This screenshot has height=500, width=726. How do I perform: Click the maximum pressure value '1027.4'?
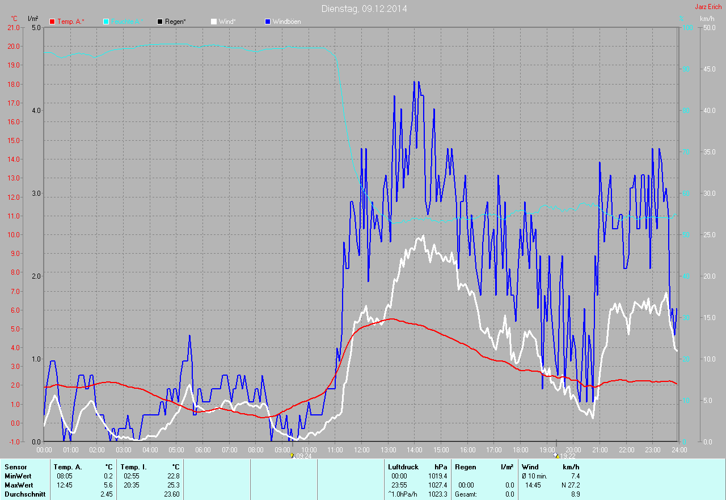click(437, 485)
